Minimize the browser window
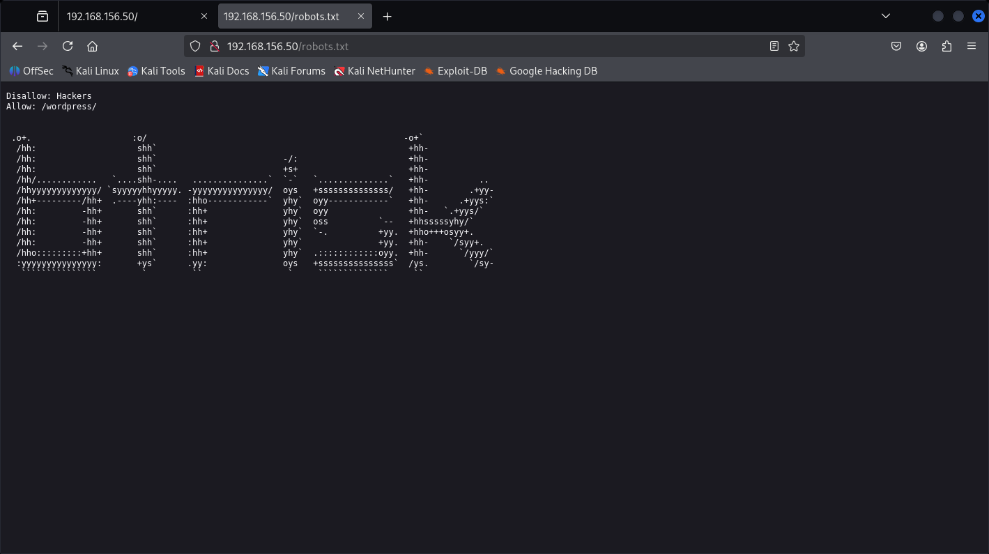 pos(938,16)
